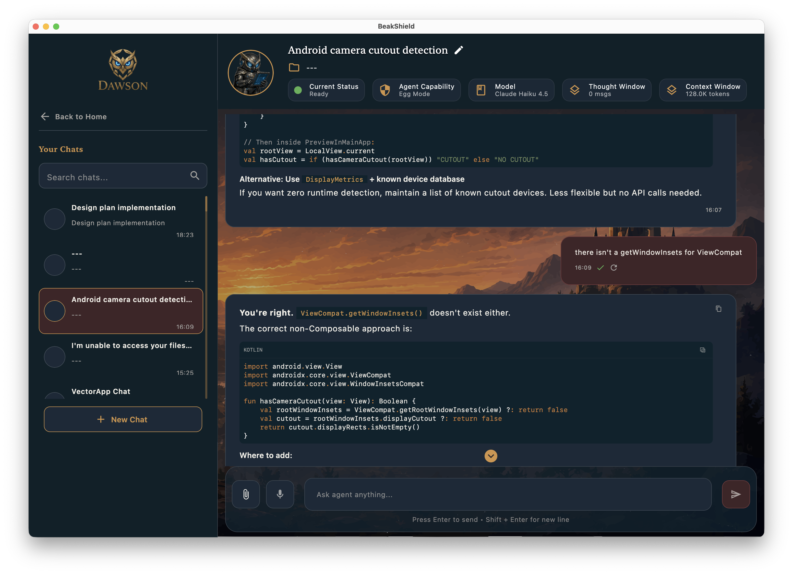Attach a file with the paperclip button
The height and width of the screenshot is (575, 793).
[246, 494]
